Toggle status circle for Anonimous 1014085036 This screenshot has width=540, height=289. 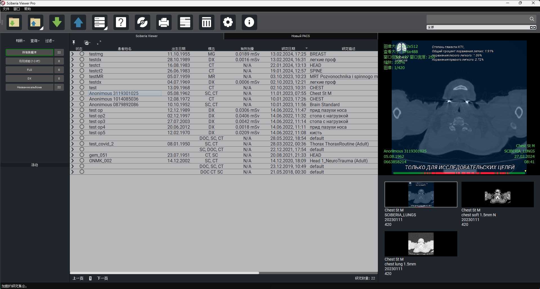[82, 99]
